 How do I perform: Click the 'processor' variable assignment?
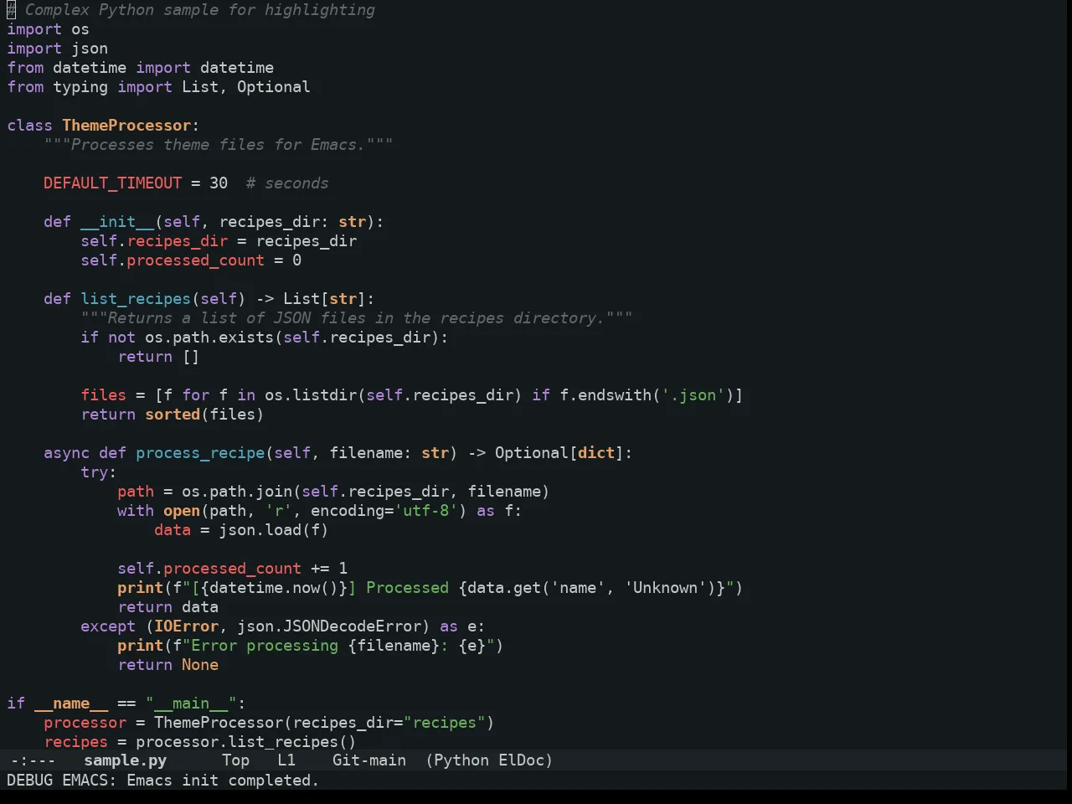tap(85, 723)
